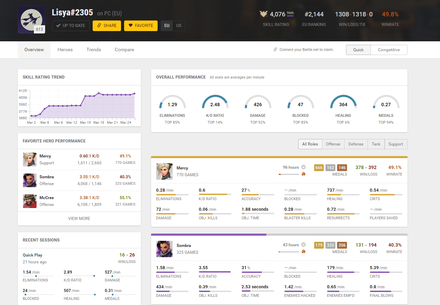The image size is (440, 305).
Task: Click the witch profile avatar
Action: tap(31, 20)
